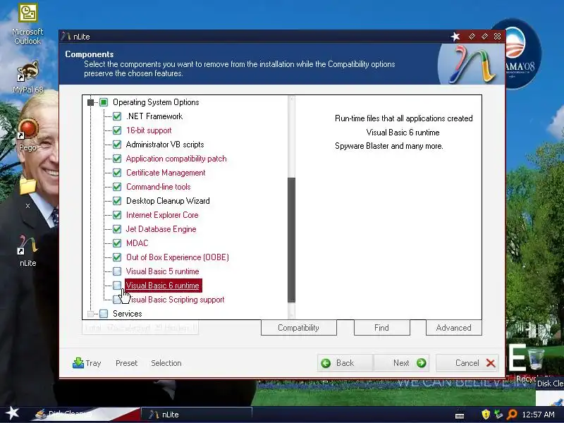
Task: Proceed with the Next button
Action: point(401,363)
